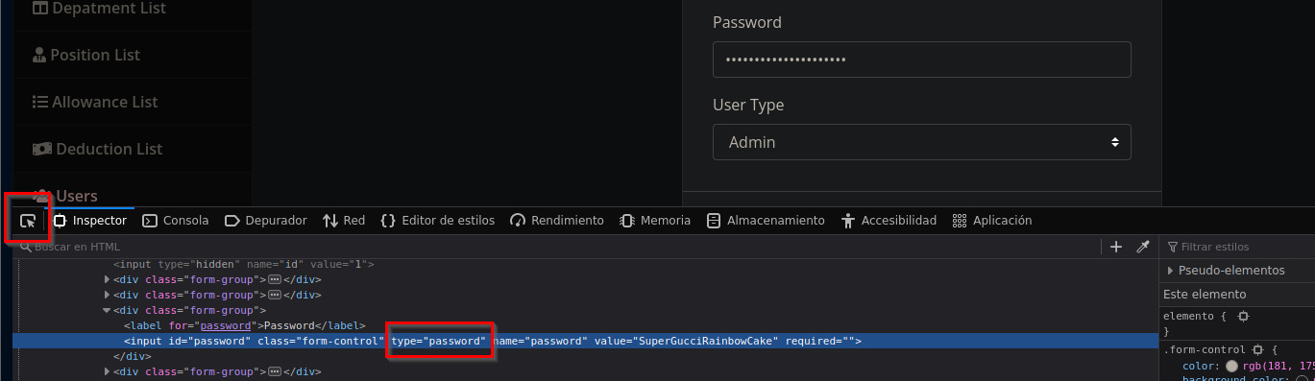Collapse the expanded form-group div

tap(107, 310)
